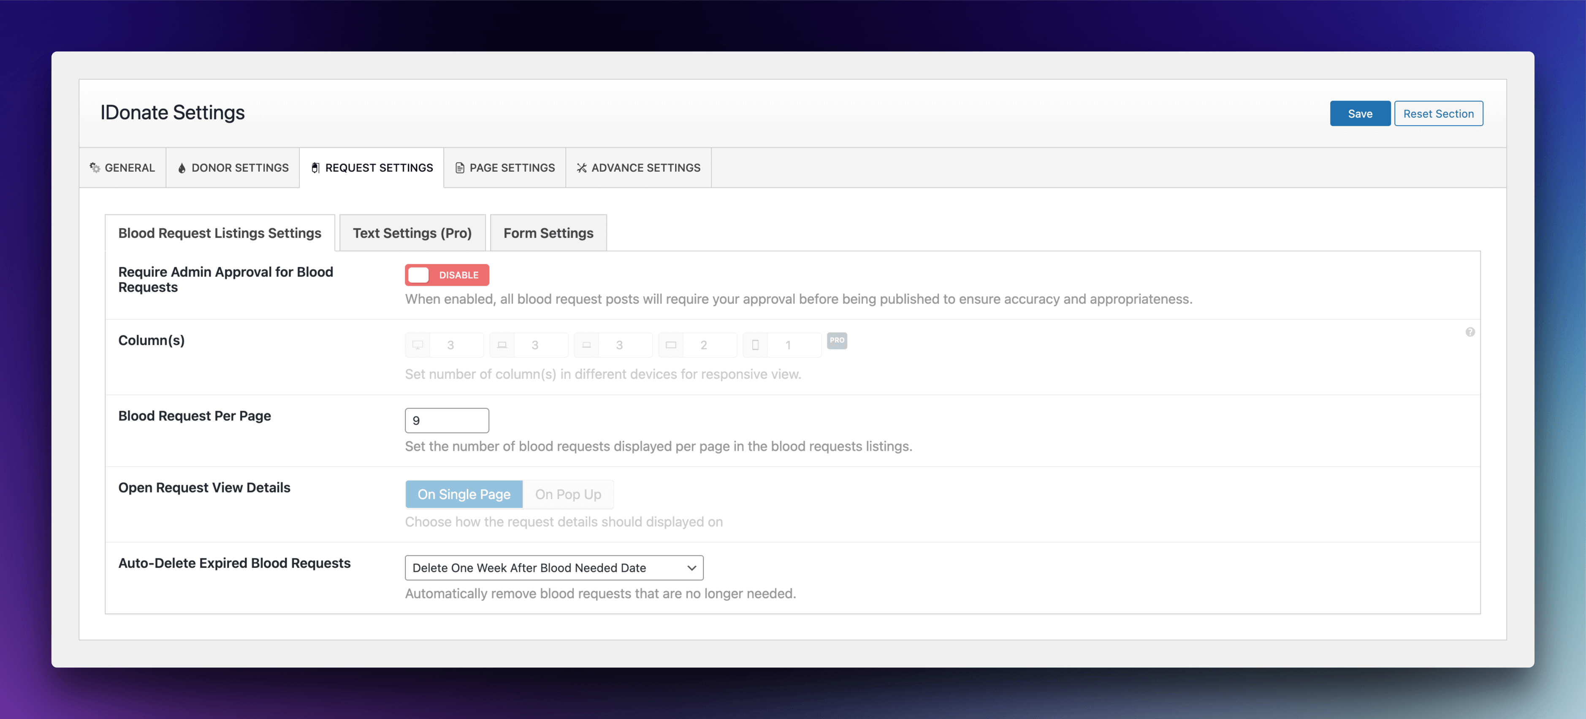Click the mobile column count field showing 1
The width and height of the screenshot is (1586, 719).
pos(792,345)
